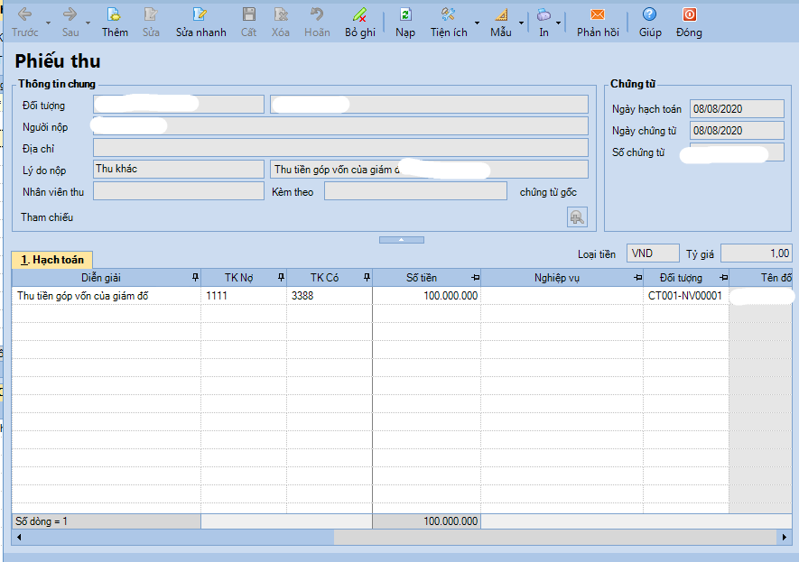
Task: Click the Phản hồi feedback envelope icon
Action: coord(598,15)
